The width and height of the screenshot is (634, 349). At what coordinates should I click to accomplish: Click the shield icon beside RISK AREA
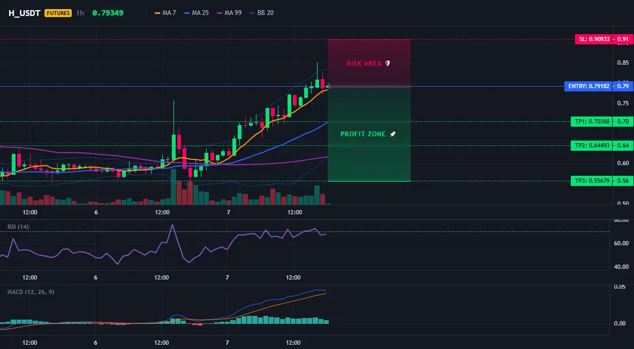(387, 64)
